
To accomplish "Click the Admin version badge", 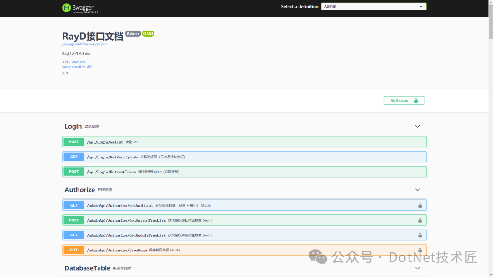I will pyautogui.click(x=133, y=34).
